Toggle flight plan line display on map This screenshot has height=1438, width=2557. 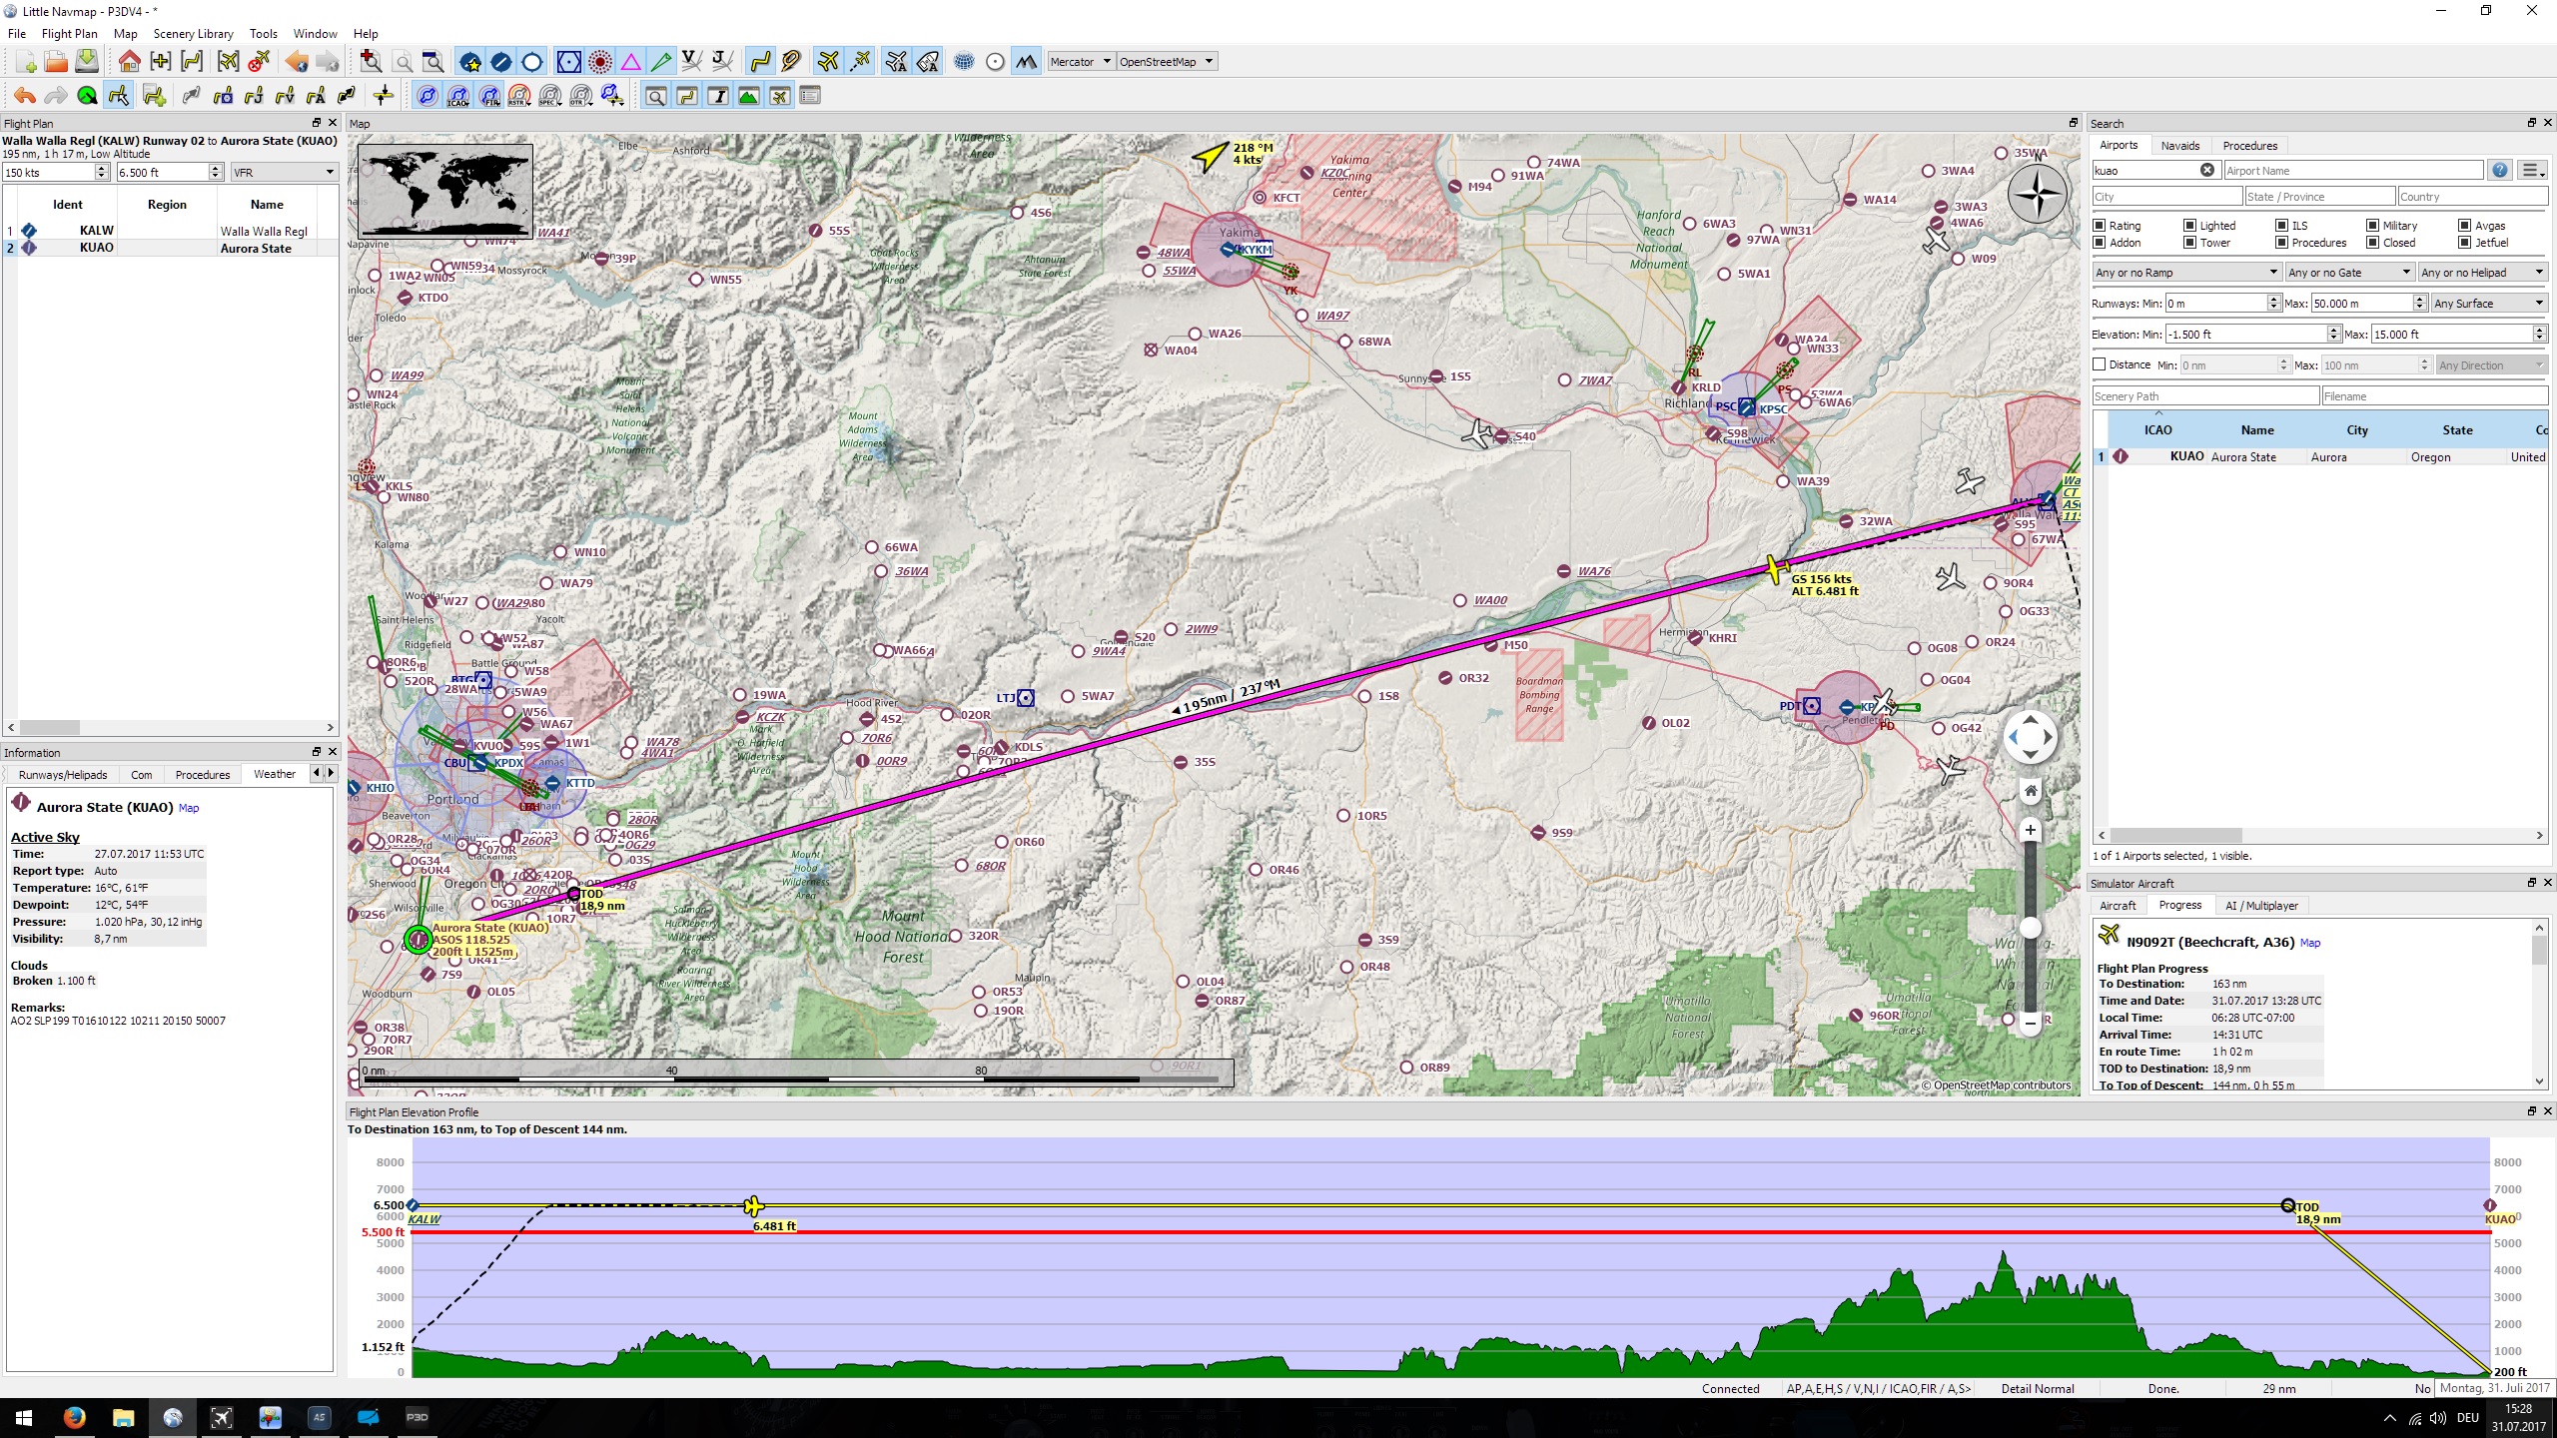point(760,62)
